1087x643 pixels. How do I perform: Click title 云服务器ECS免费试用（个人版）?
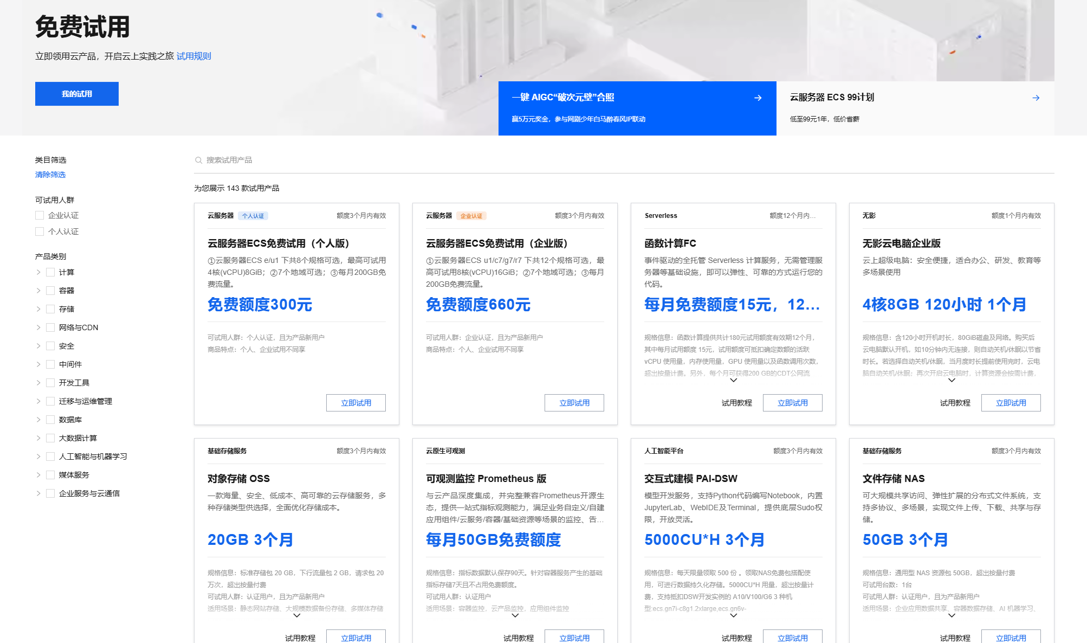point(281,243)
